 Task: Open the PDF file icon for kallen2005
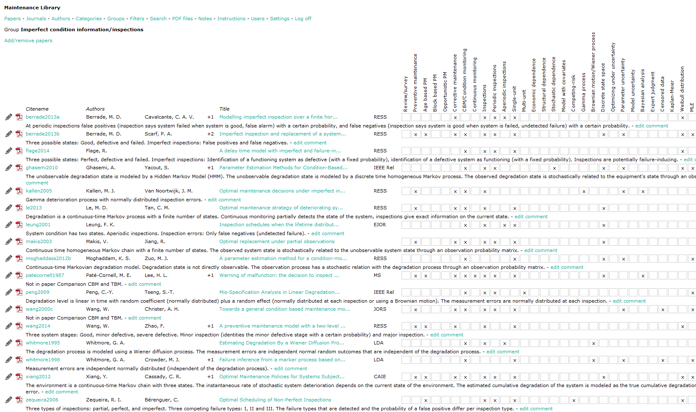coord(19,191)
